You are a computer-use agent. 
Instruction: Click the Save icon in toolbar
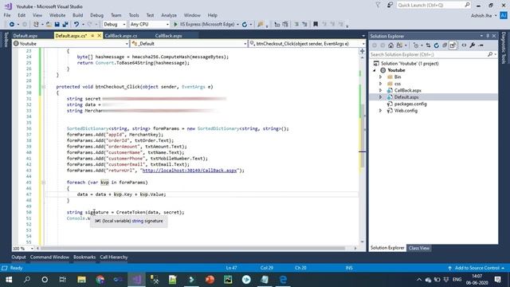click(x=57, y=25)
